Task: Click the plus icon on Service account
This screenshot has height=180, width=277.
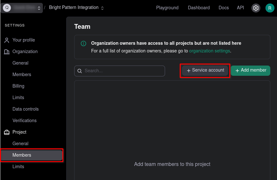Action: [188, 70]
